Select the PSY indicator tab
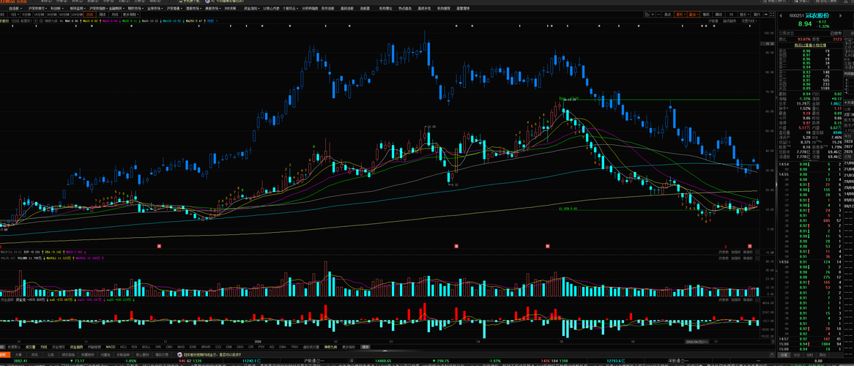 (x=261, y=347)
